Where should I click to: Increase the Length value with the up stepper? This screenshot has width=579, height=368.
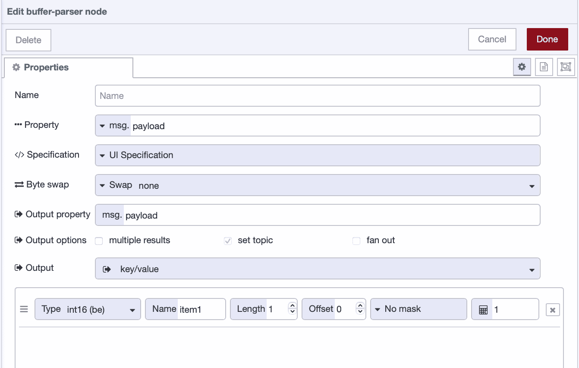[292, 306]
